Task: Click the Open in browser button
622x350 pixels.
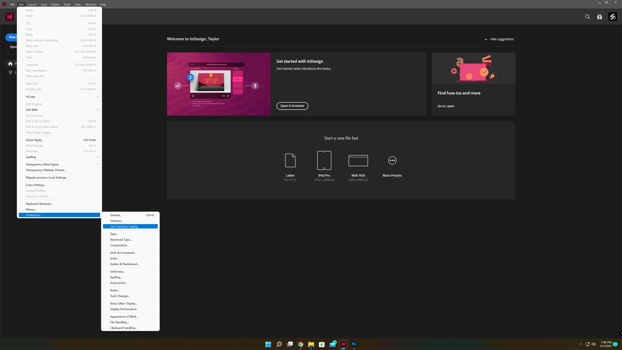Action: [x=292, y=106]
